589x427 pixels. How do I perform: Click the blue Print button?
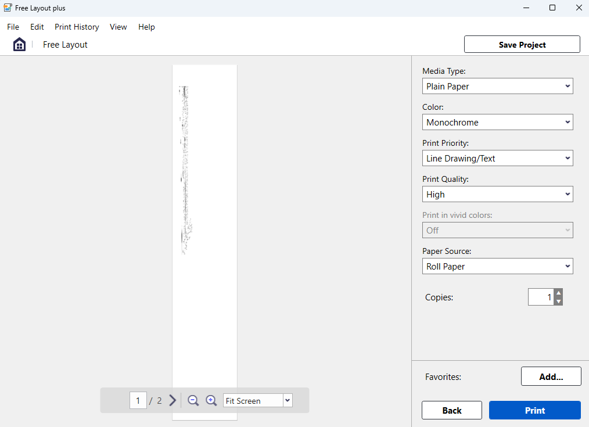click(x=535, y=410)
